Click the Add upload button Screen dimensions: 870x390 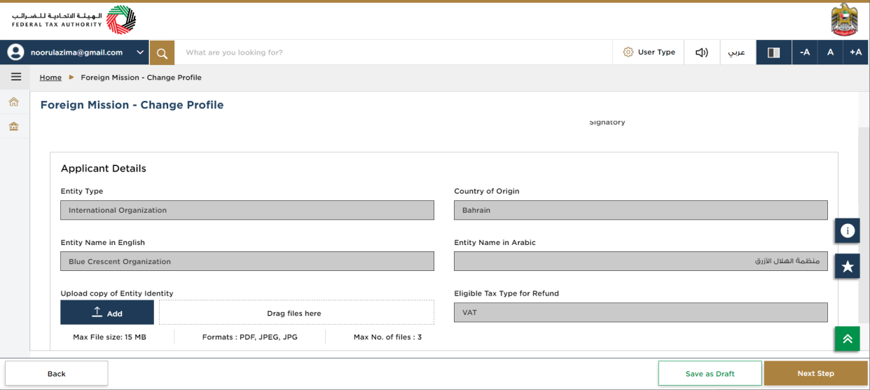tap(107, 312)
